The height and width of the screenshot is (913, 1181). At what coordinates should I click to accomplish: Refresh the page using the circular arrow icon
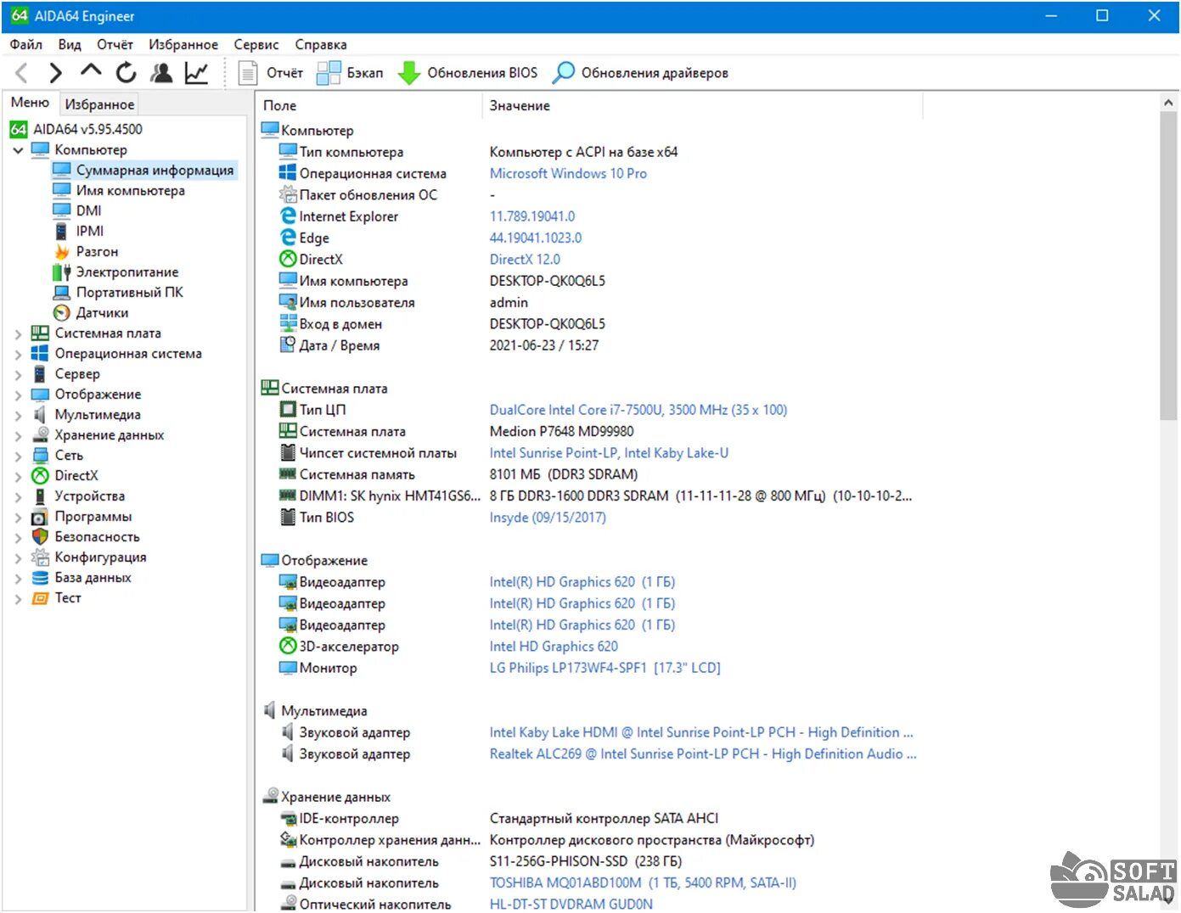(x=126, y=73)
